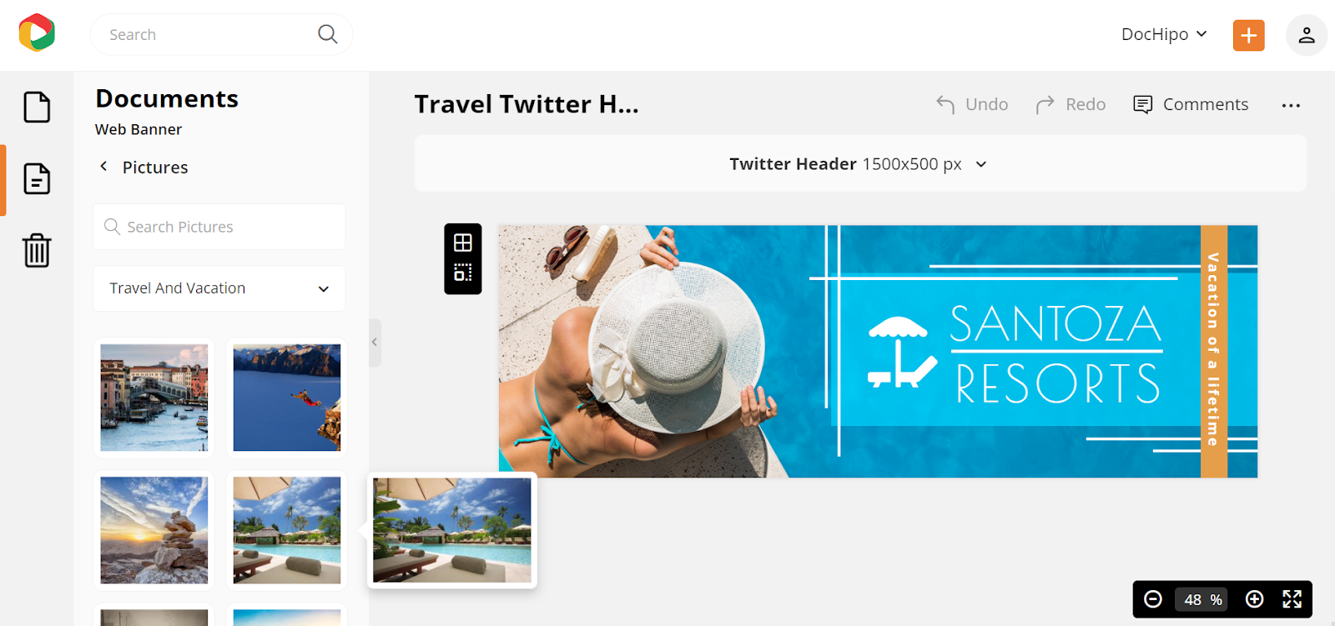1335x626 pixels.
Task: Click the search magnifier icon in top bar
Action: tap(328, 34)
